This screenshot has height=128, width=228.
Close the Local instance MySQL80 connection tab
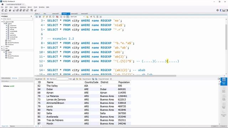tap(23, 5)
